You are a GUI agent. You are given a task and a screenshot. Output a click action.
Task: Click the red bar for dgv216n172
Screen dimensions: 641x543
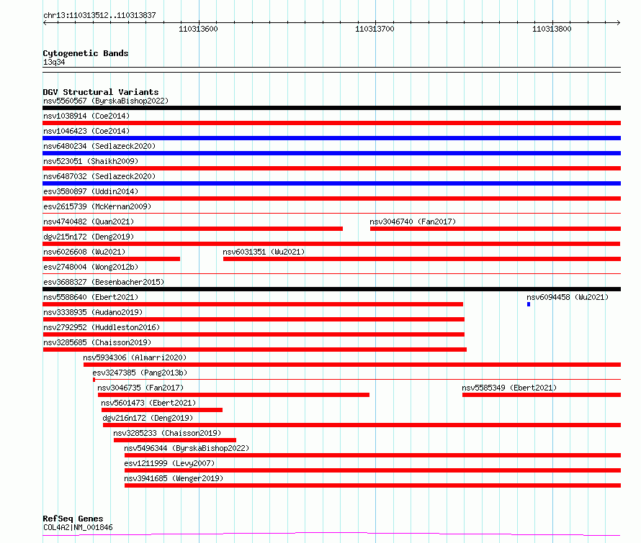pyautogui.click(x=362, y=425)
